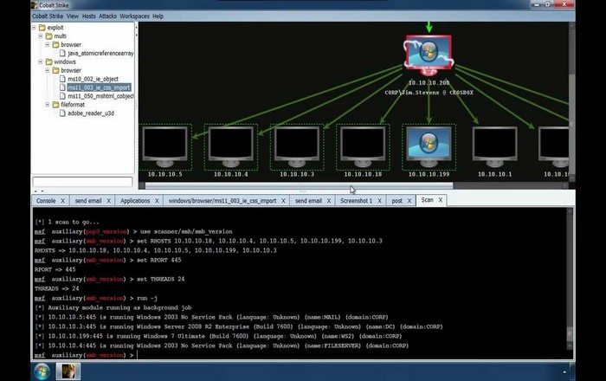The image size is (606, 381).
Task: Click the multi folder icon
Action: (49, 36)
